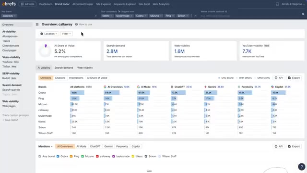Clear the brand field X icon
The height and width of the screenshot is (173, 307).
tap(95, 16)
